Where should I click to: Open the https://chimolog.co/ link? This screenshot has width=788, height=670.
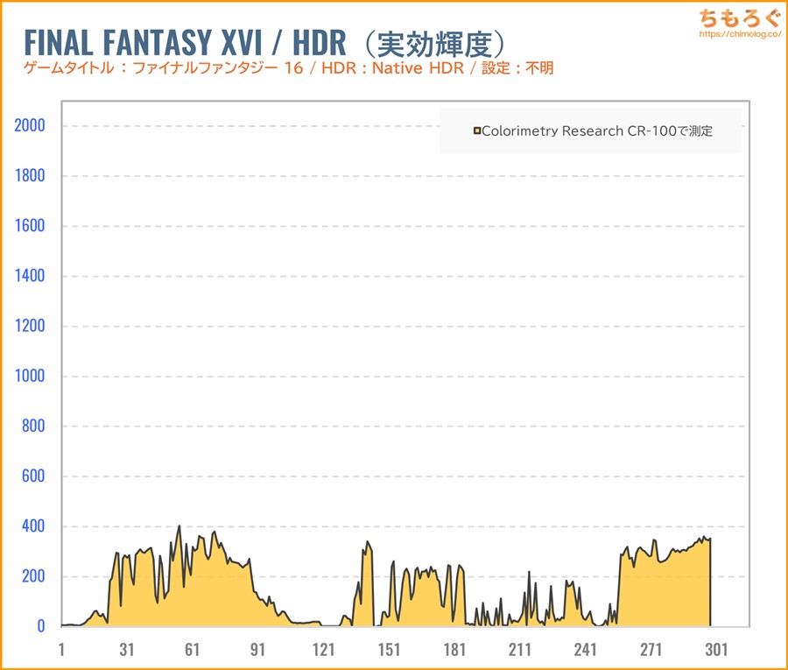pos(740,34)
